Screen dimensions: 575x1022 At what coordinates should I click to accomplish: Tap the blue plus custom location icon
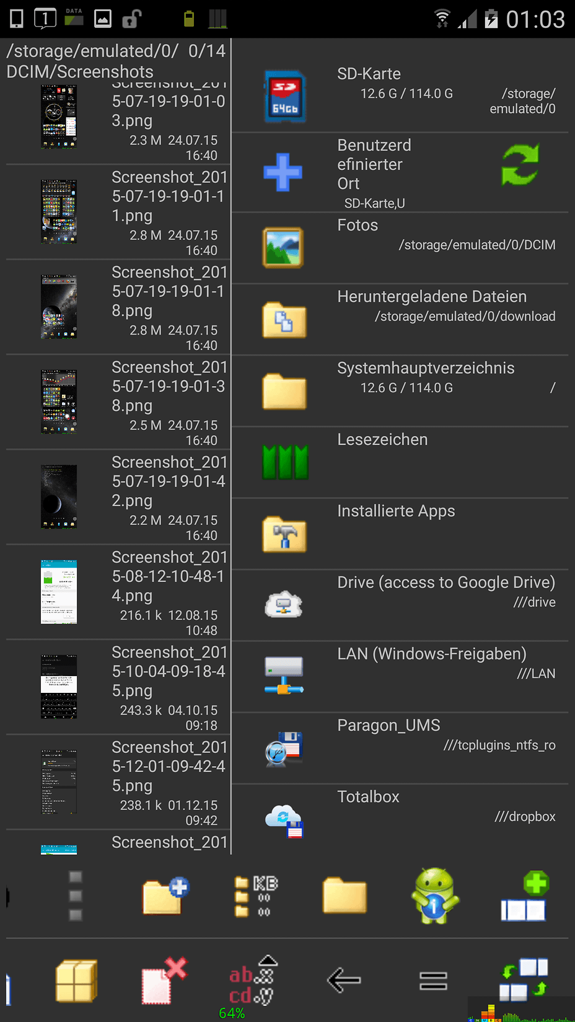[x=283, y=172]
